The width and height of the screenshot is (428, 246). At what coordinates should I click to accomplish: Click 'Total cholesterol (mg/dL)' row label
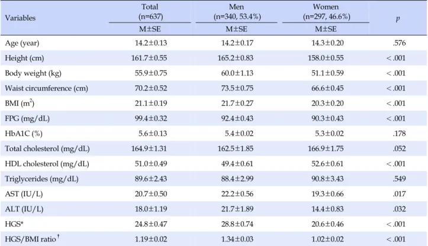(47, 149)
